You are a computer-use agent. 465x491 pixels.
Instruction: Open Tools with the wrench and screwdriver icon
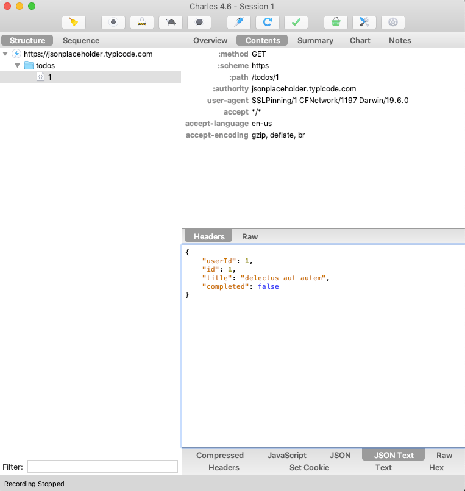[x=364, y=23]
